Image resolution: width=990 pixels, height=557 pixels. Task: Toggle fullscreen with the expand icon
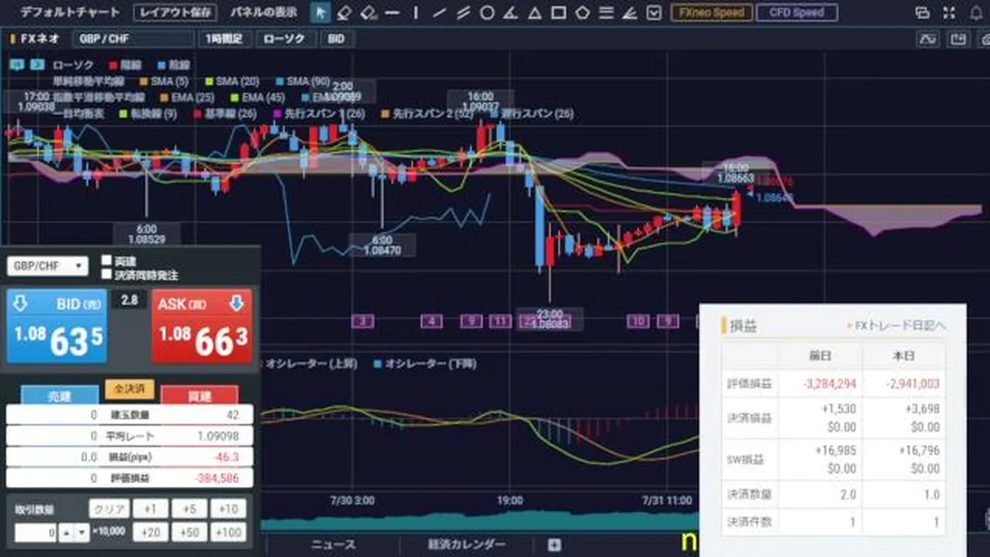coord(948,12)
